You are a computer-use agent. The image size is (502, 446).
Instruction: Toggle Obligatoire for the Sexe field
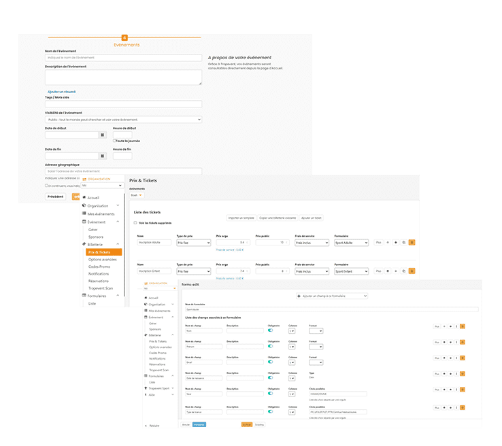pos(271,393)
